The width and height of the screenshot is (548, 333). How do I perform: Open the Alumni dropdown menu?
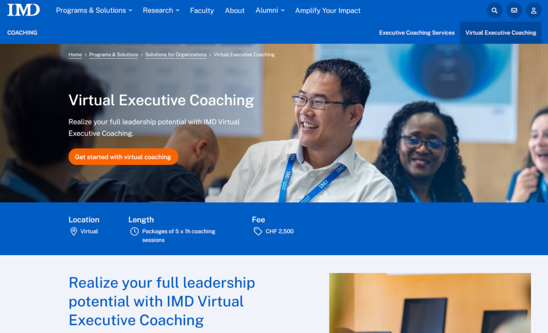tap(270, 11)
